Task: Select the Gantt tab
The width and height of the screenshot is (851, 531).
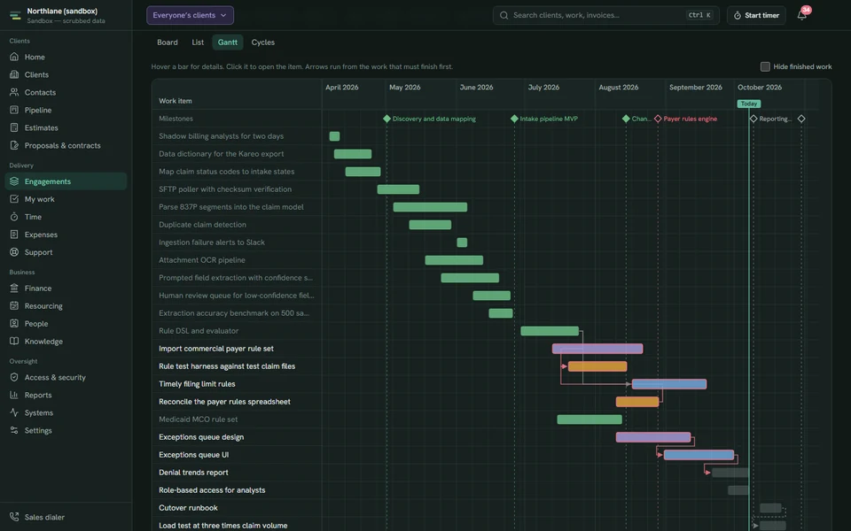Action: point(228,42)
